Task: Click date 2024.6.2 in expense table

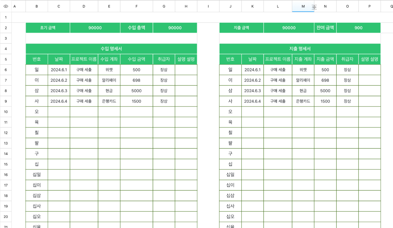Action: pyautogui.click(x=252, y=80)
